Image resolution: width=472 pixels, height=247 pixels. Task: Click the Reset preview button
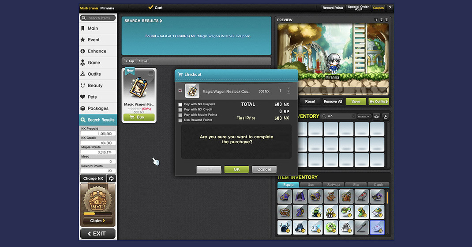[x=310, y=101]
